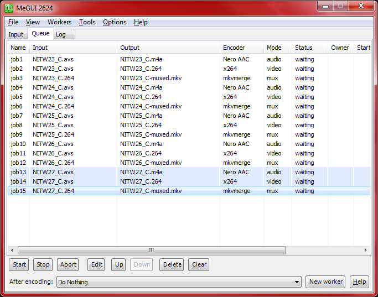Screen dimensions: 378x297
Task: Open the Options menu
Action: 115,22
